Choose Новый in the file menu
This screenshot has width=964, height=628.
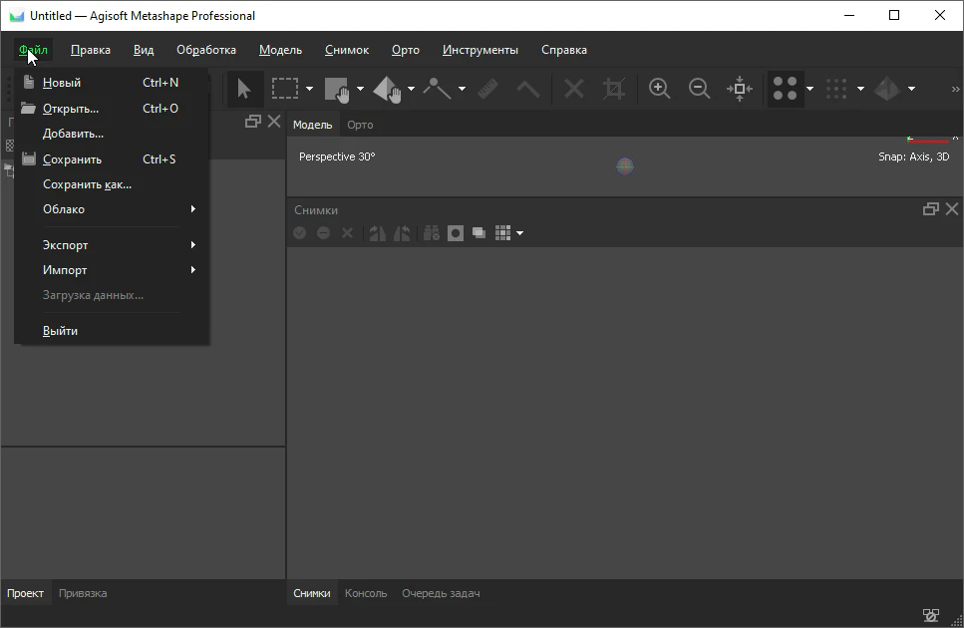[112, 83]
